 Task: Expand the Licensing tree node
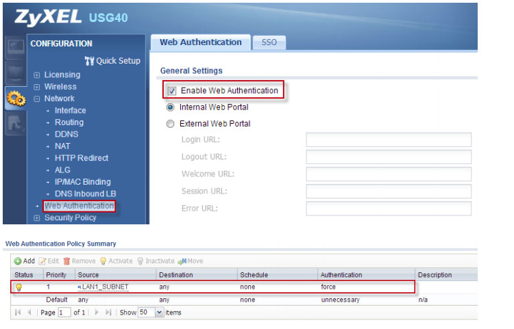click(37, 75)
